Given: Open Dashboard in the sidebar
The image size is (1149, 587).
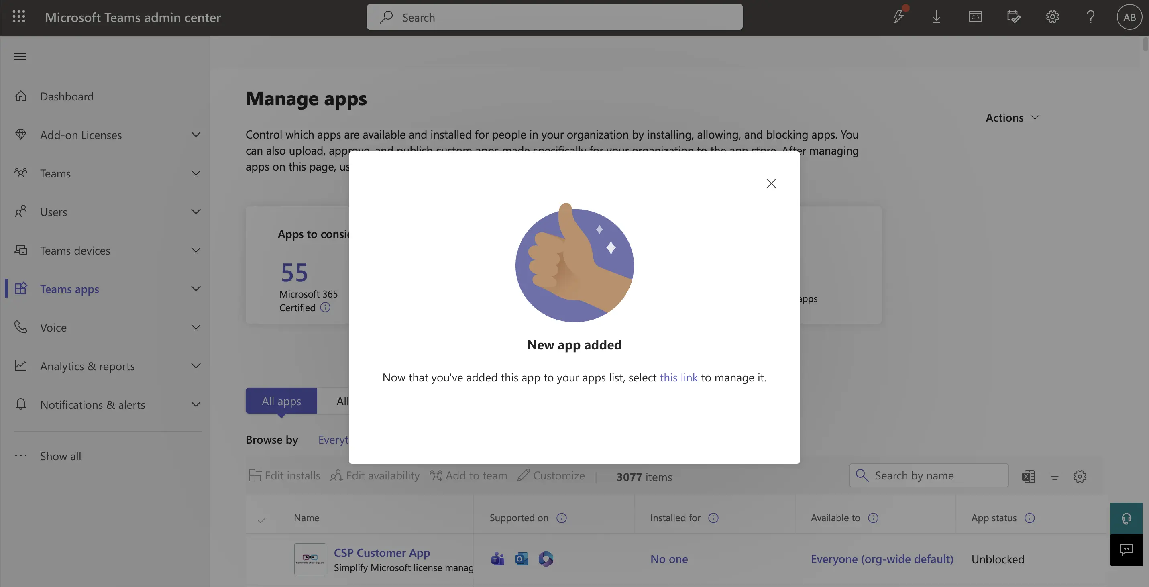Looking at the screenshot, I should pos(67,96).
